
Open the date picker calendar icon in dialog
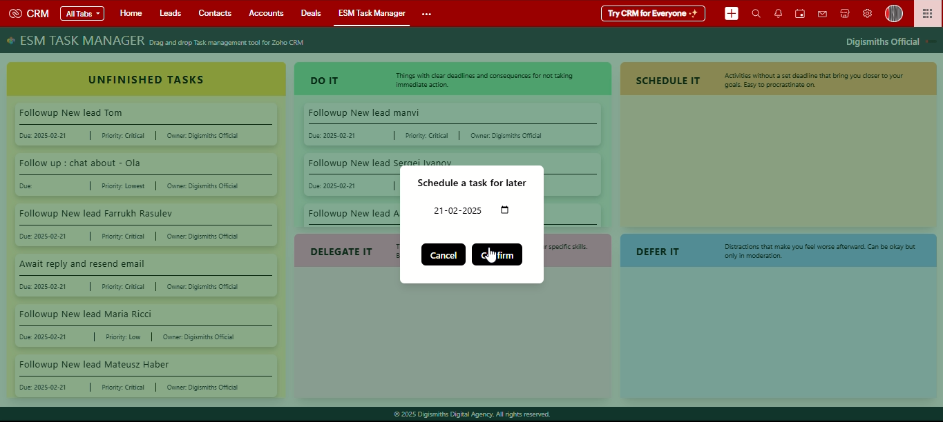[504, 210]
